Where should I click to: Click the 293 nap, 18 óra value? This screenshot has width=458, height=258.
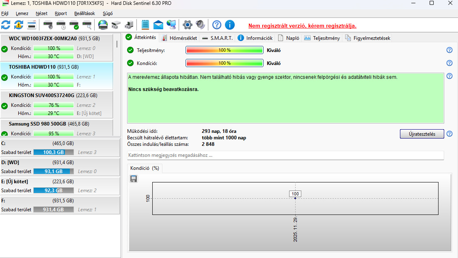[x=219, y=131]
